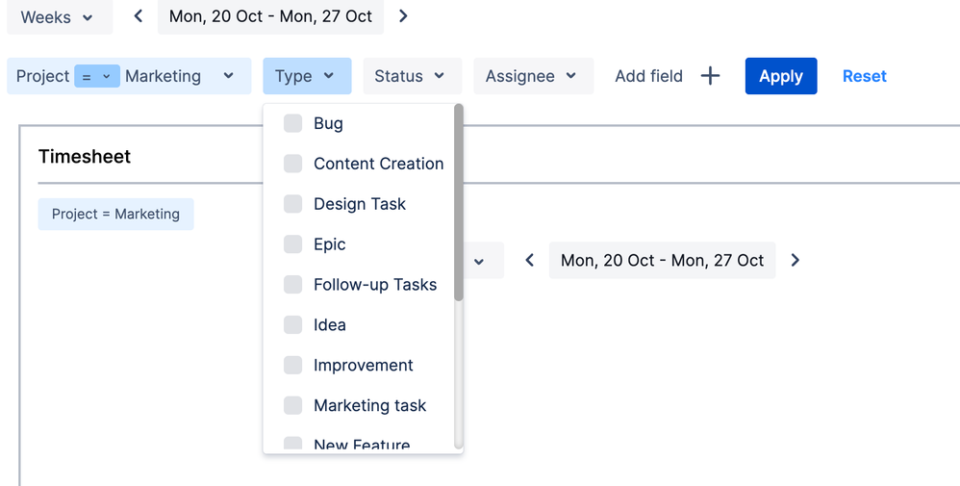Select the Design Task checkbox
This screenshot has width=960, height=486.
point(293,204)
